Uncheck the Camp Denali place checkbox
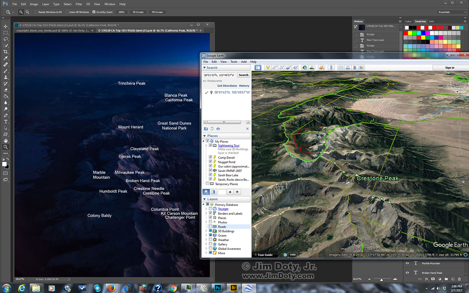 click(x=211, y=157)
